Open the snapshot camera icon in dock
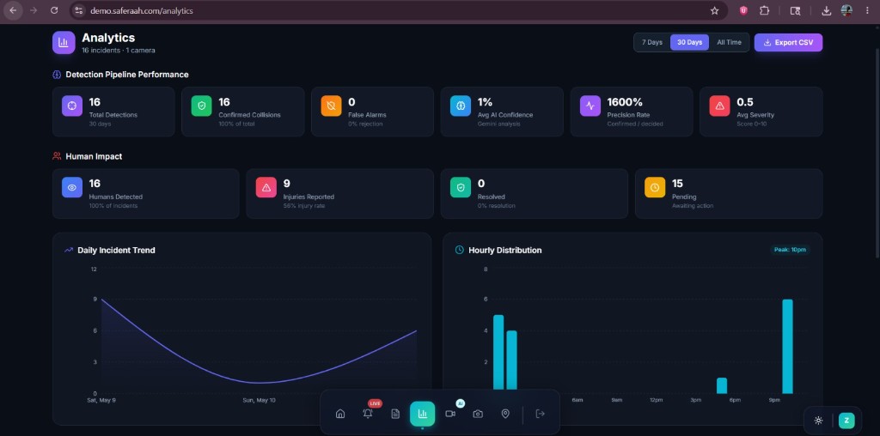The width and height of the screenshot is (880, 436). [478, 414]
